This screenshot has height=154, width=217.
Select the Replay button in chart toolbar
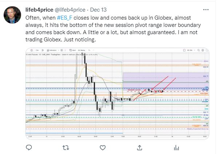click(82, 50)
